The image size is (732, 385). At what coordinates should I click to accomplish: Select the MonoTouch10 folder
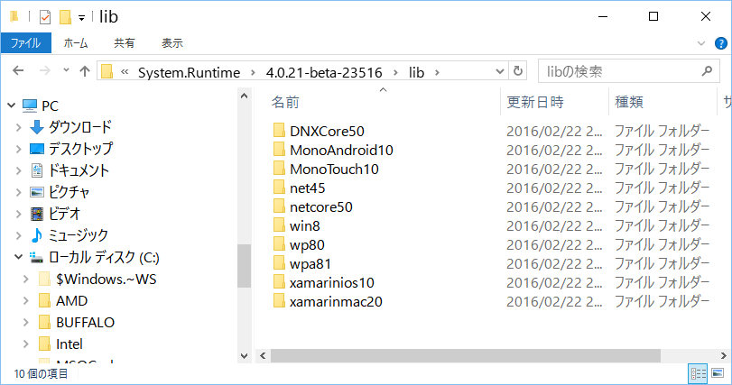[334, 170]
